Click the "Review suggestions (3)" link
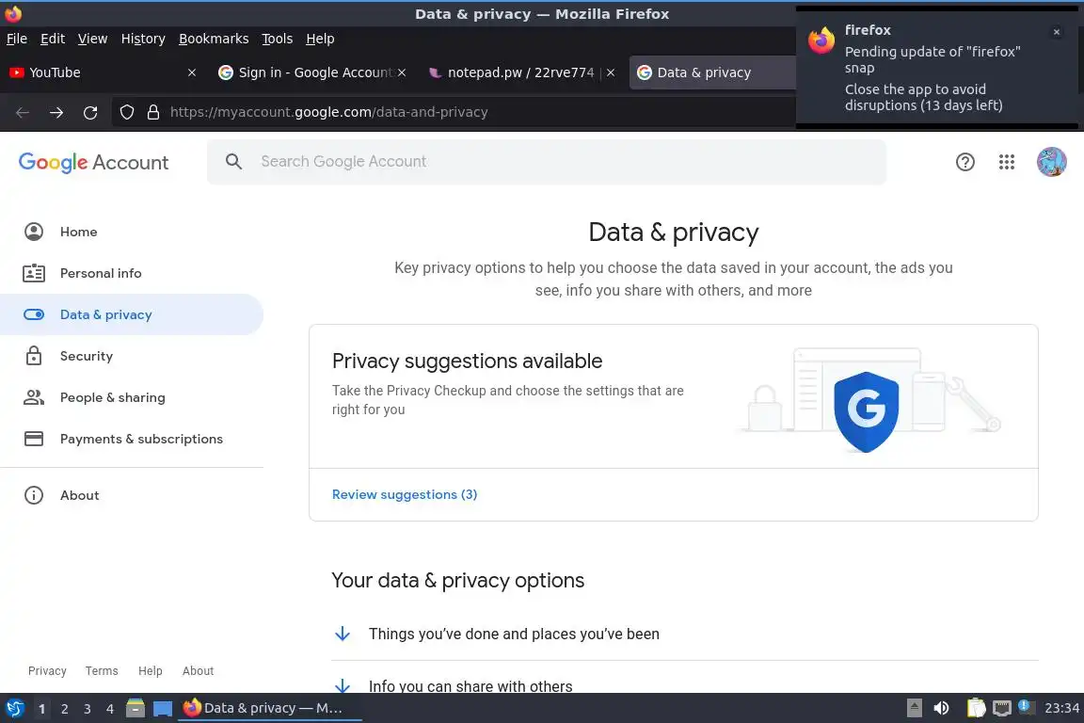1084x723 pixels. pos(405,494)
